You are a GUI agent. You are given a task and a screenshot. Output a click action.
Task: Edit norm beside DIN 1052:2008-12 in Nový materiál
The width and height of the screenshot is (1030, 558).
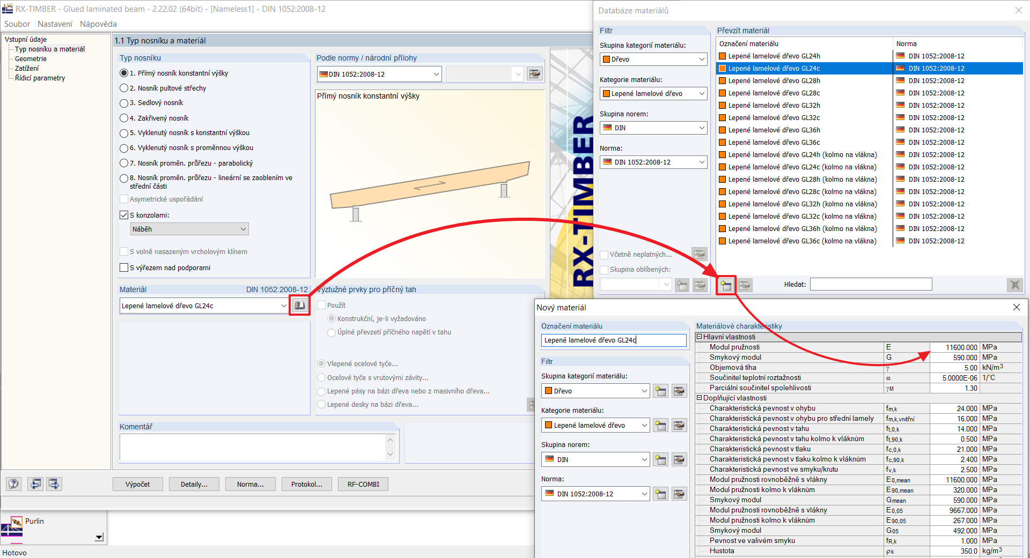pos(679,494)
